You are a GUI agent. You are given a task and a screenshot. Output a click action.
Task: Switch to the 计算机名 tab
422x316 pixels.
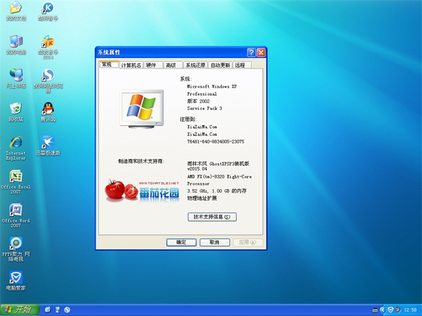point(131,65)
